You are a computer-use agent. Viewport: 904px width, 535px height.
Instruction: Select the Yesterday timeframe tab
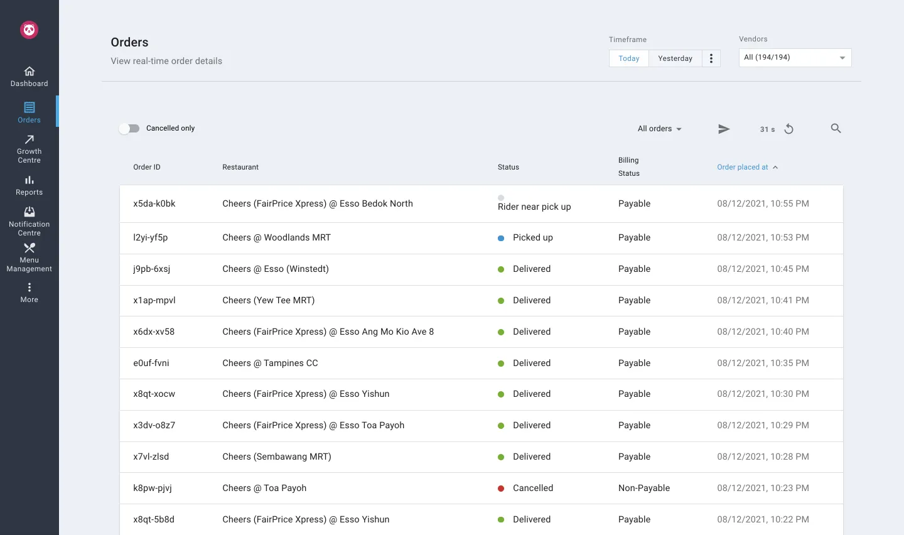675,58
